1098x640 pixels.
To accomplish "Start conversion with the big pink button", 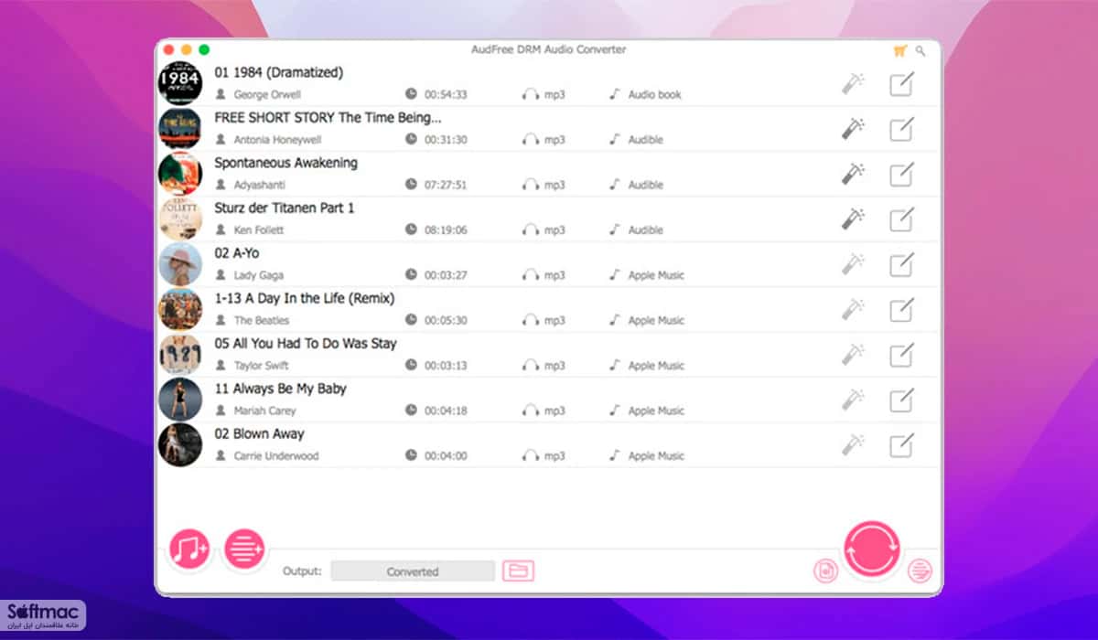I will coord(872,549).
